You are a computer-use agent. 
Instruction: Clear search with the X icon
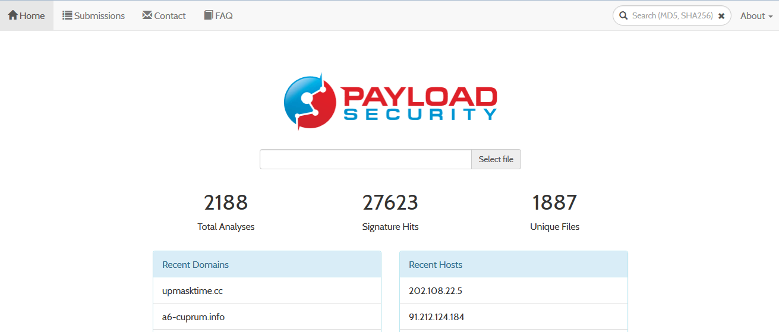point(721,16)
